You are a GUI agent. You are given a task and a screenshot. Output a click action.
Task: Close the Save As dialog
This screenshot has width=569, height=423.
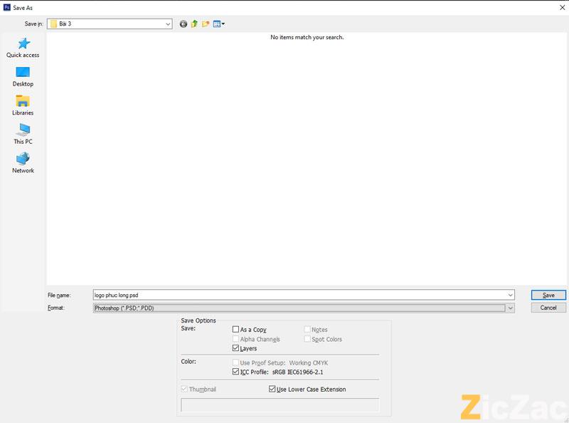560,6
